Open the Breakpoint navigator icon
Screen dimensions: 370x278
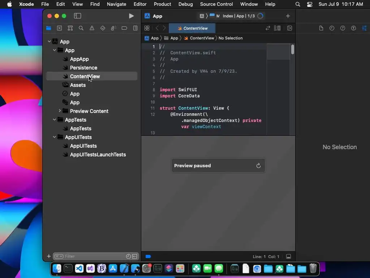pos(124,28)
